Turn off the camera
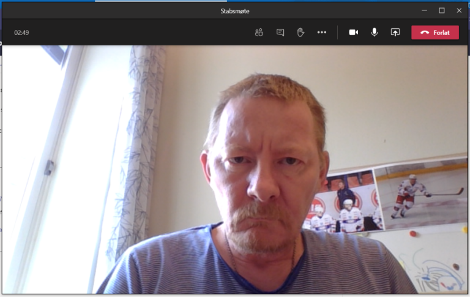The height and width of the screenshot is (297, 470). coord(353,32)
